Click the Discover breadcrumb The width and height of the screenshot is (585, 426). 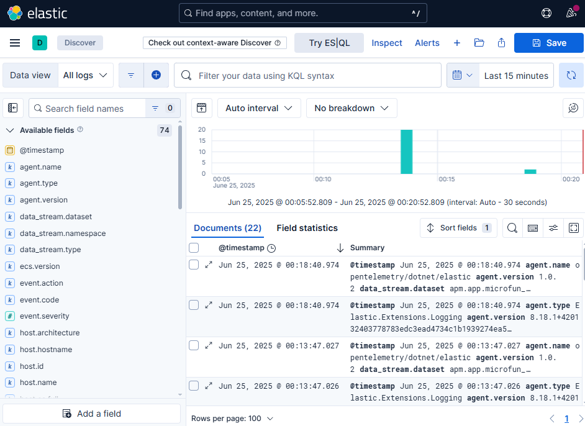[x=80, y=43]
